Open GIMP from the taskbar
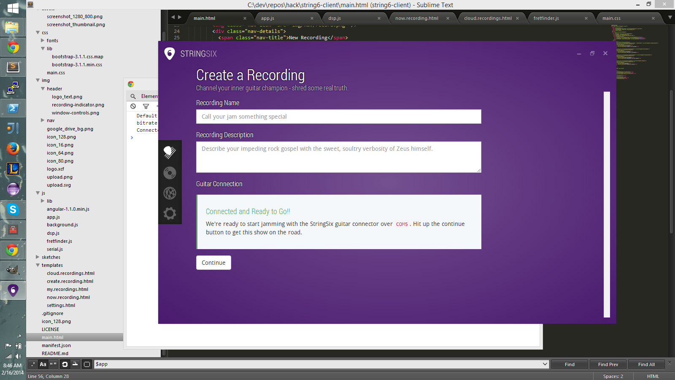This screenshot has height=380, width=675. click(x=13, y=270)
